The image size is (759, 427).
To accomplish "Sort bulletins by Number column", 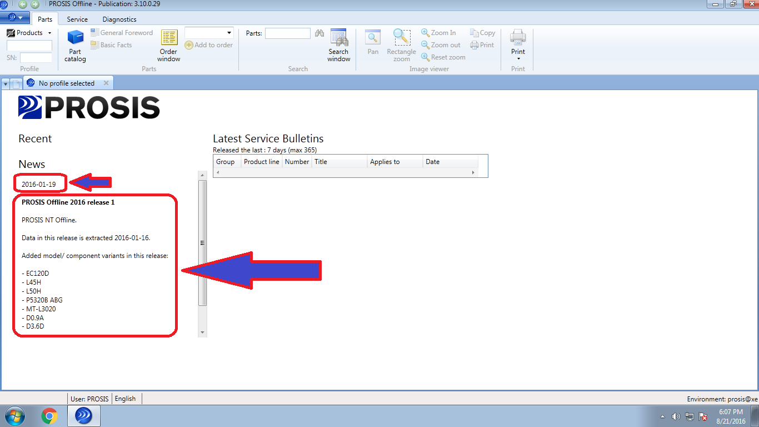I will point(297,162).
